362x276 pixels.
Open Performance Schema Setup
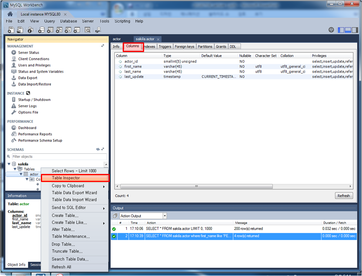[40, 140]
